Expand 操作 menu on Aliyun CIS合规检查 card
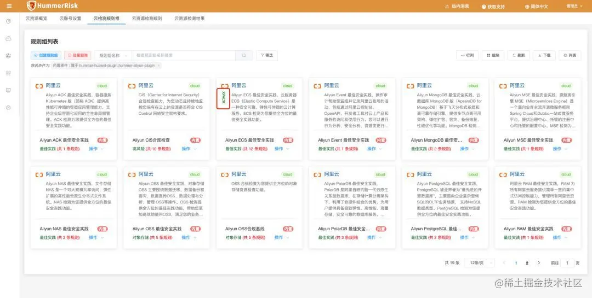The height and width of the screenshot is (298, 592). coord(189,149)
